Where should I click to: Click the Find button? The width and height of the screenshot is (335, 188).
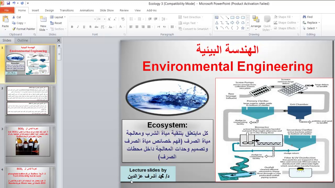point(308,17)
